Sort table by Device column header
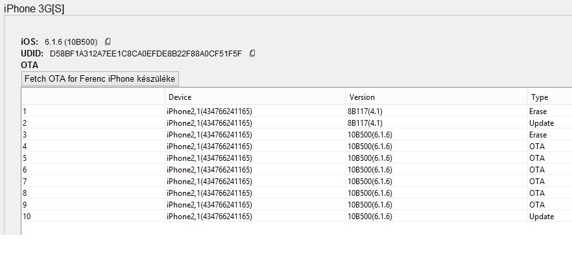Image resolution: width=572 pixels, height=273 pixels. (255, 97)
